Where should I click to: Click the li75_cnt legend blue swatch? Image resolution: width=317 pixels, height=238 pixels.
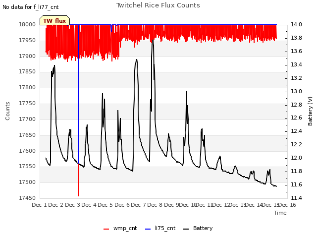[148, 229]
